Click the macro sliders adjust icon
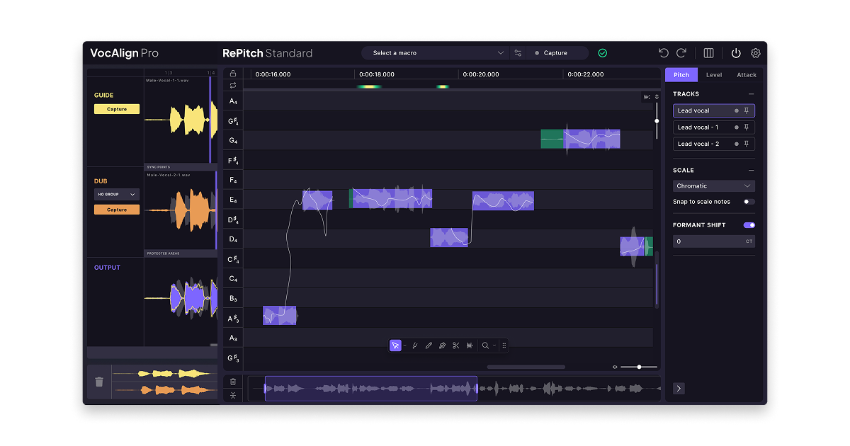850x446 pixels. (x=518, y=53)
